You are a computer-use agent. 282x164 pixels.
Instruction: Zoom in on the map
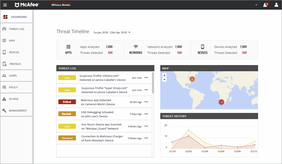(x=164, y=75)
